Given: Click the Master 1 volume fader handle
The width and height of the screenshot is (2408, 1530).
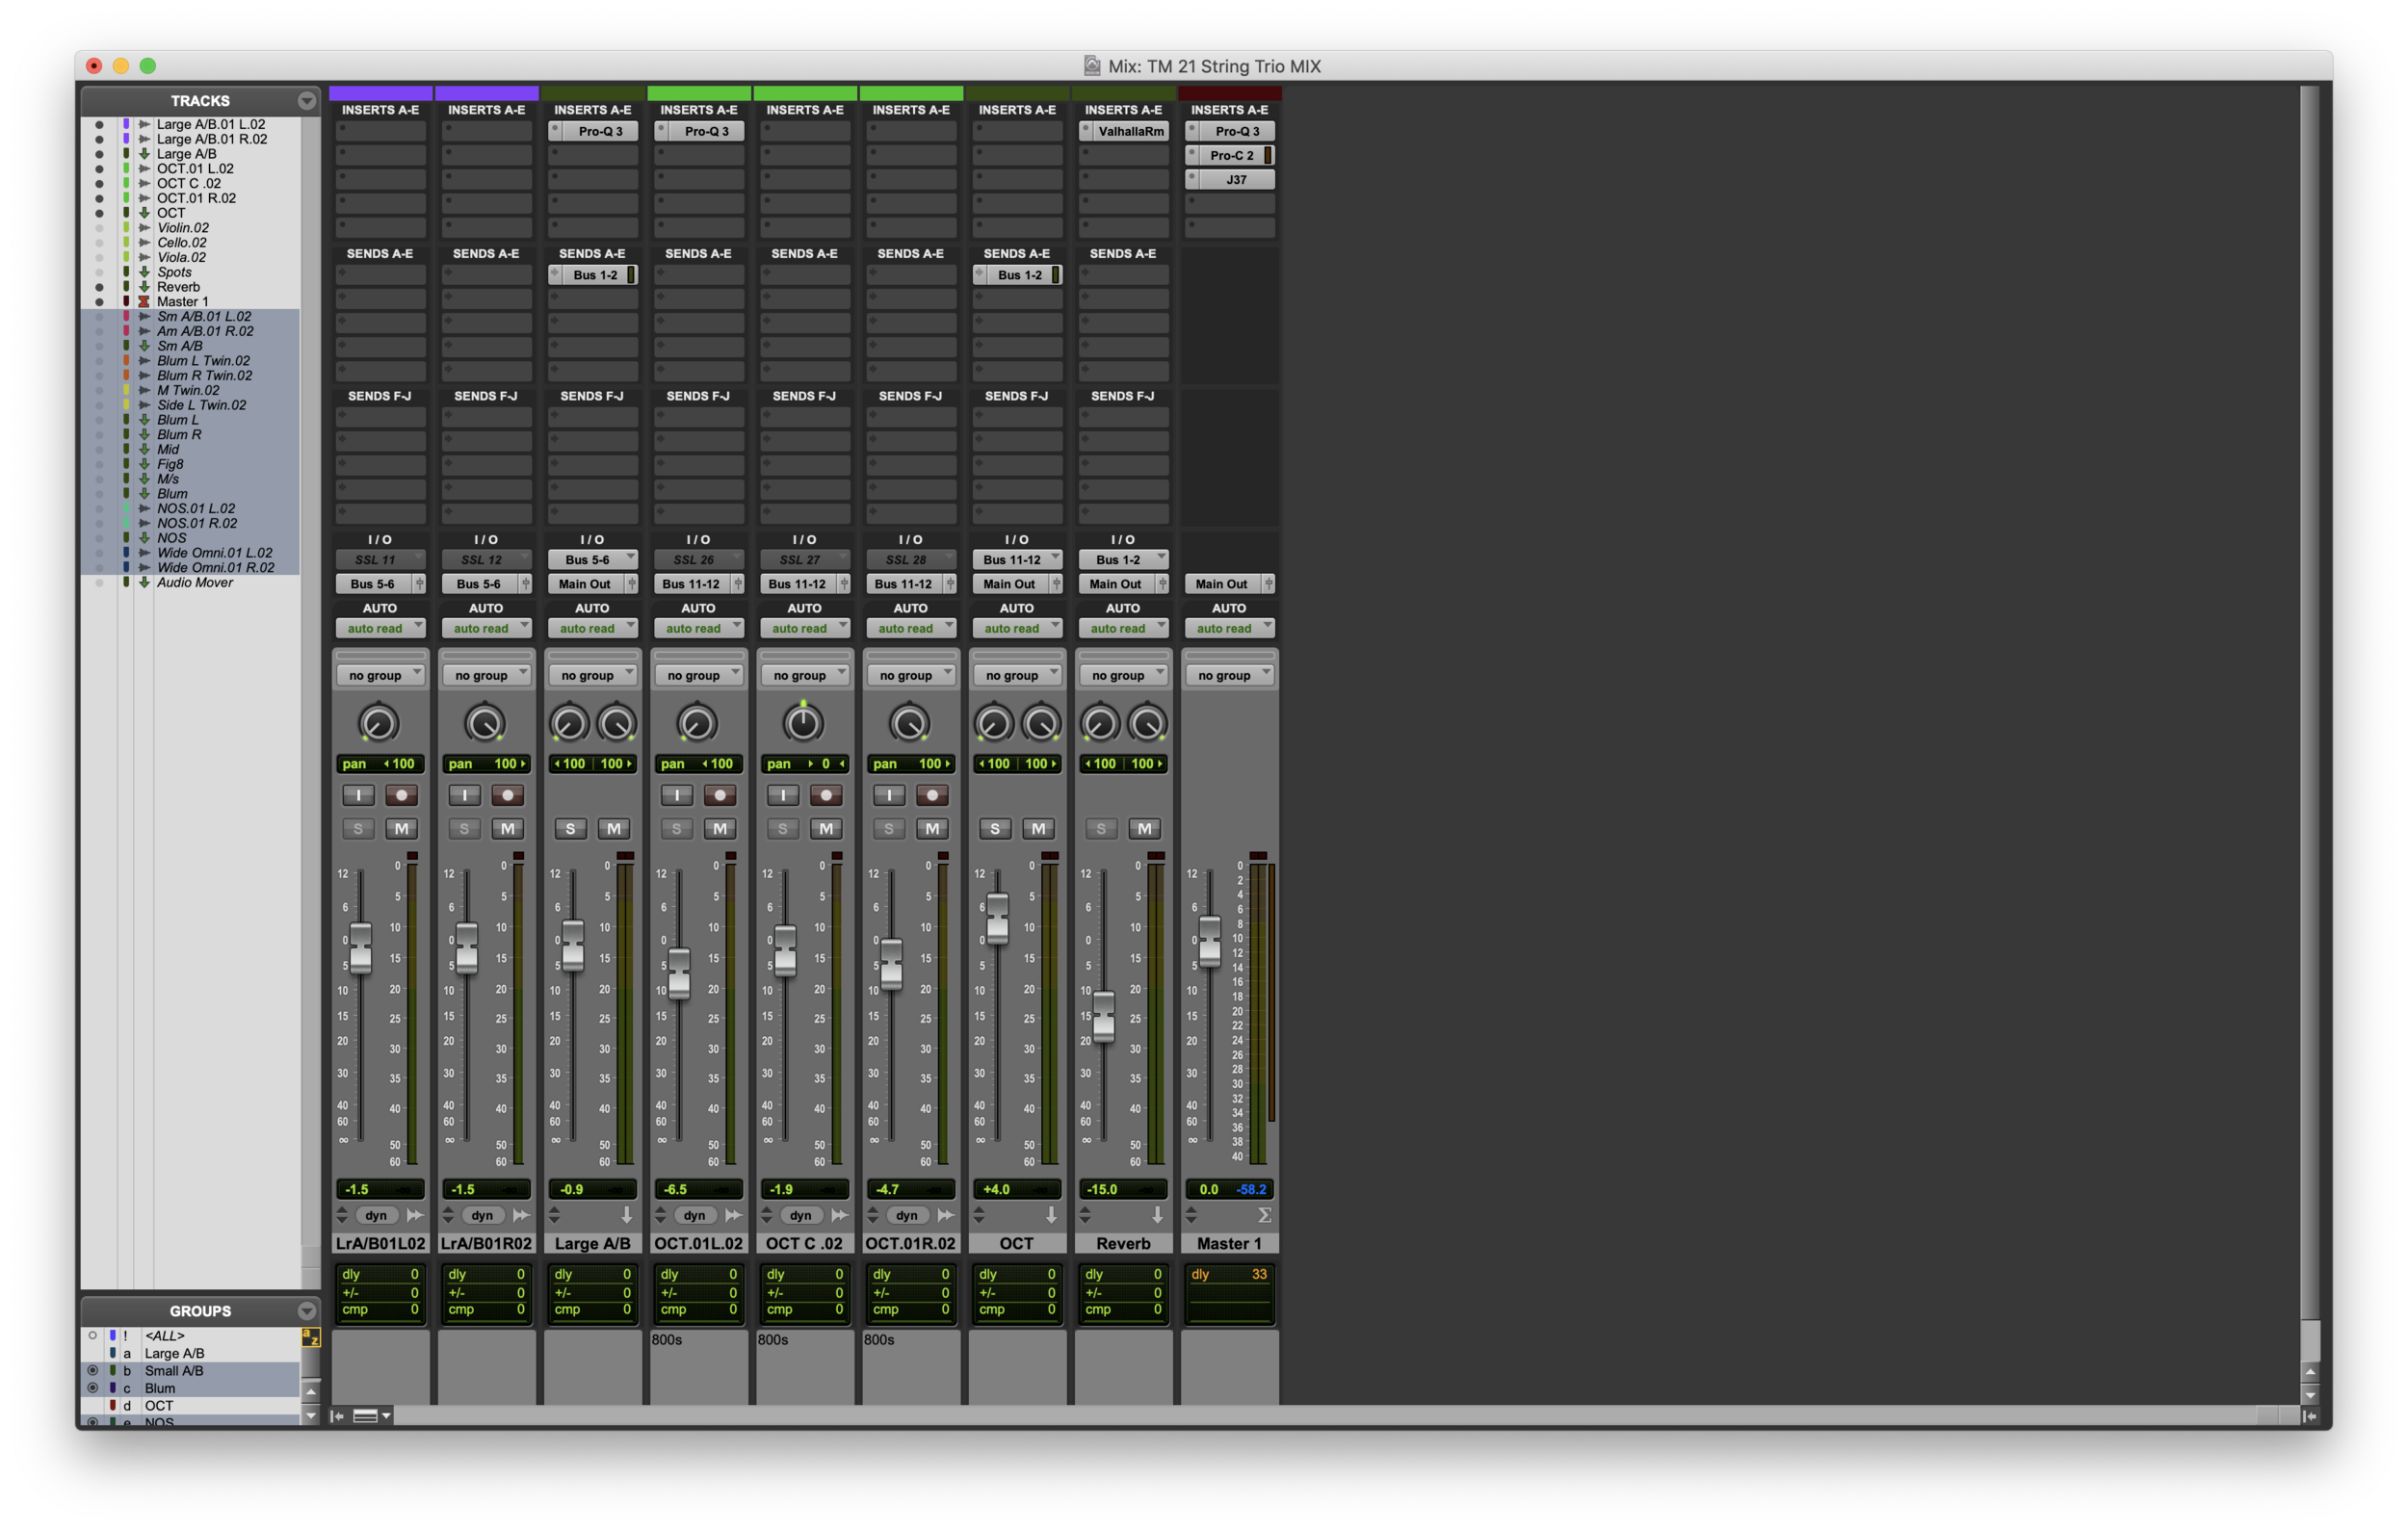Looking at the screenshot, I should [x=1209, y=941].
